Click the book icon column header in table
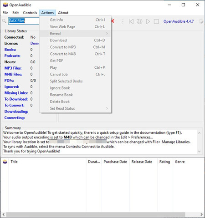This screenshot has height=218, width=205. pyautogui.click(x=5, y=162)
